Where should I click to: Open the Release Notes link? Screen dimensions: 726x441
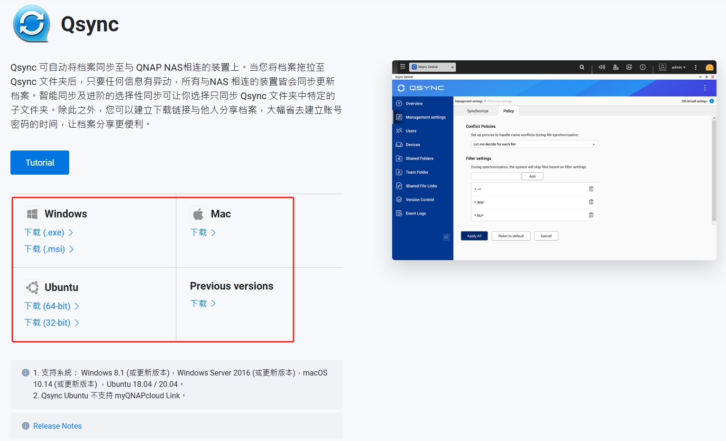click(57, 426)
